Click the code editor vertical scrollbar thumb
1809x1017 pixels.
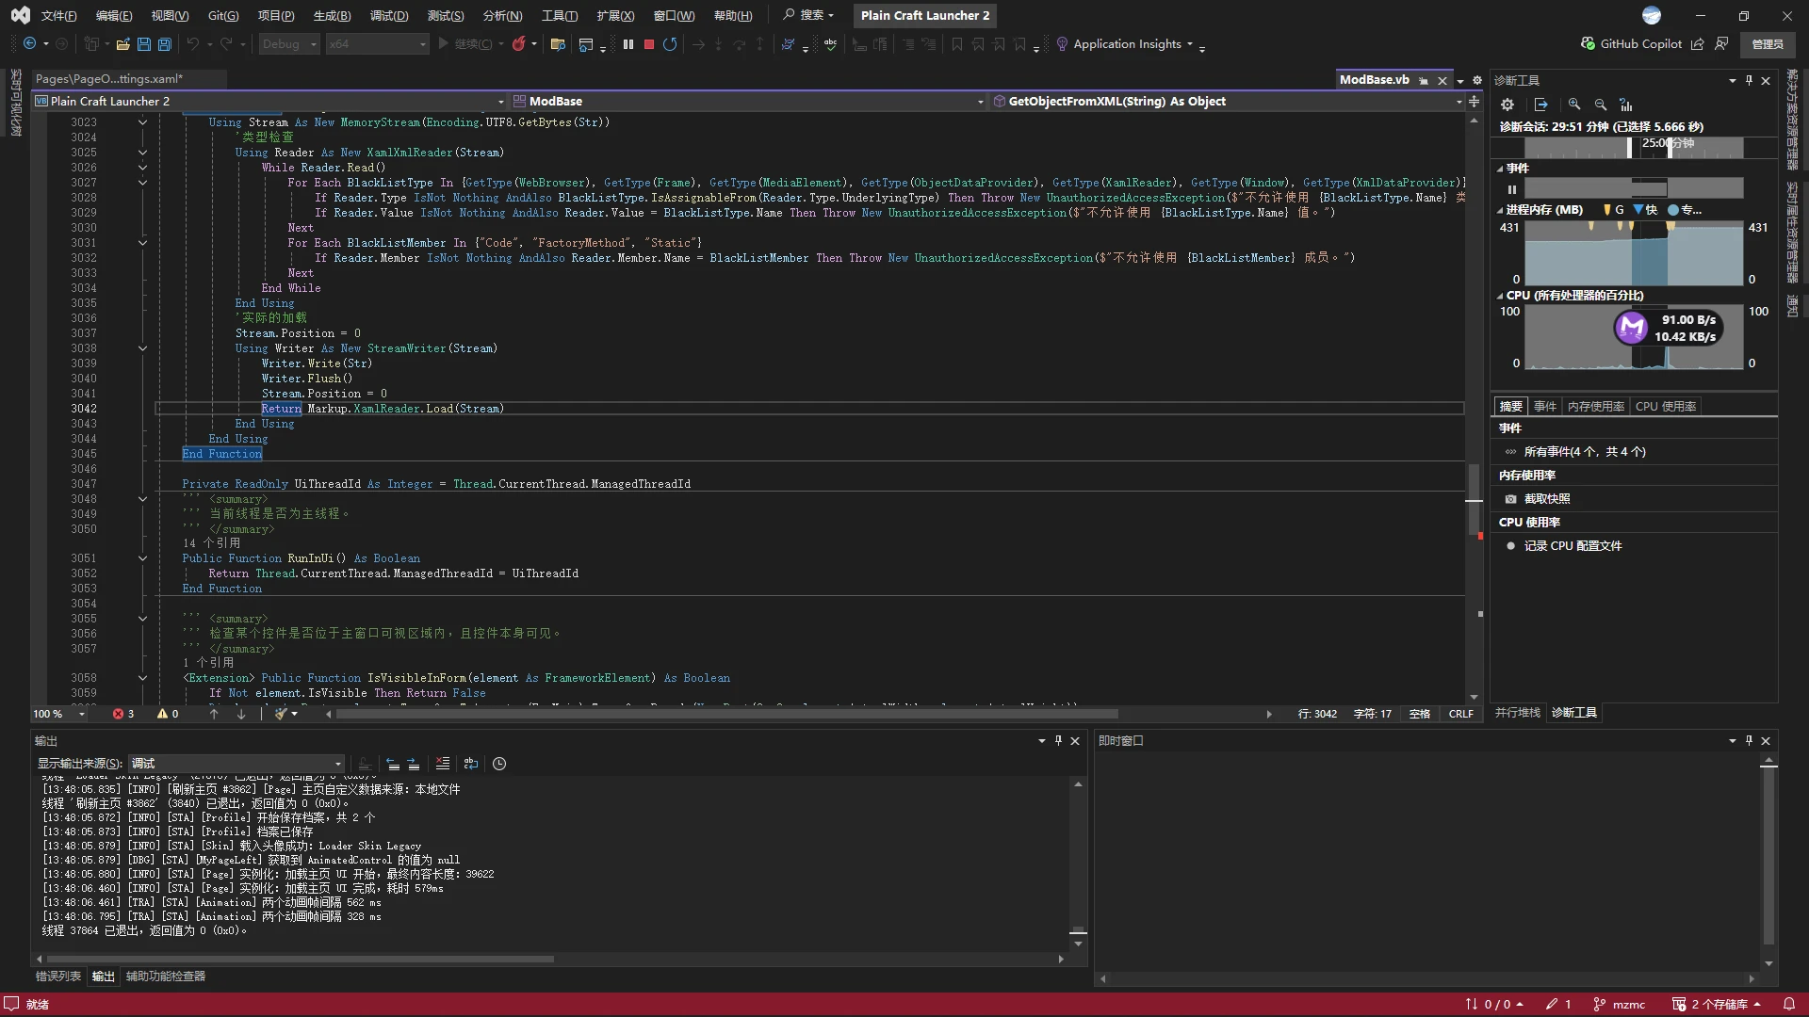pos(1474,499)
